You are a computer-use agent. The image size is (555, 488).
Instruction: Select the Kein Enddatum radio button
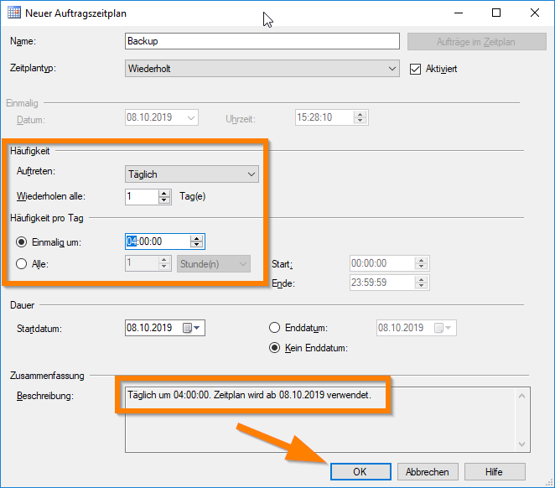pos(275,348)
